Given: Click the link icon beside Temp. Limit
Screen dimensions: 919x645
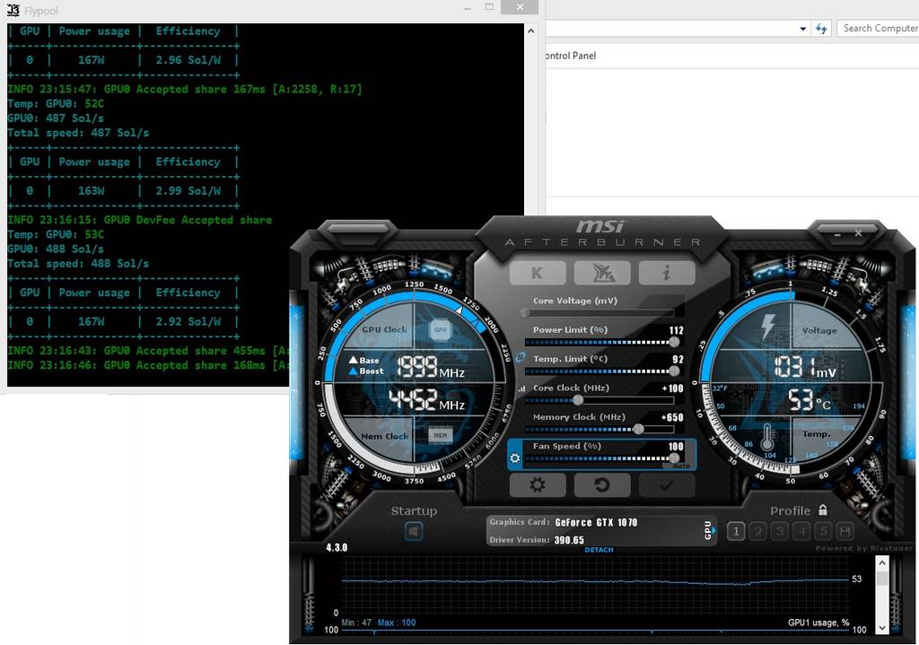Looking at the screenshot, I should tap(521, 358).
